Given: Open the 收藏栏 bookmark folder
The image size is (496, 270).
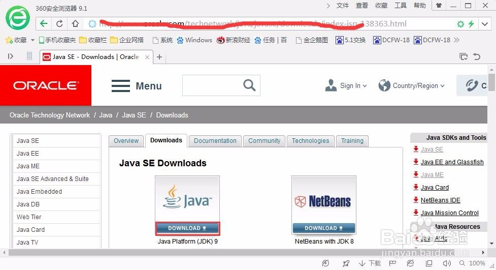Looking at the screenshot, I should point(93,40).
